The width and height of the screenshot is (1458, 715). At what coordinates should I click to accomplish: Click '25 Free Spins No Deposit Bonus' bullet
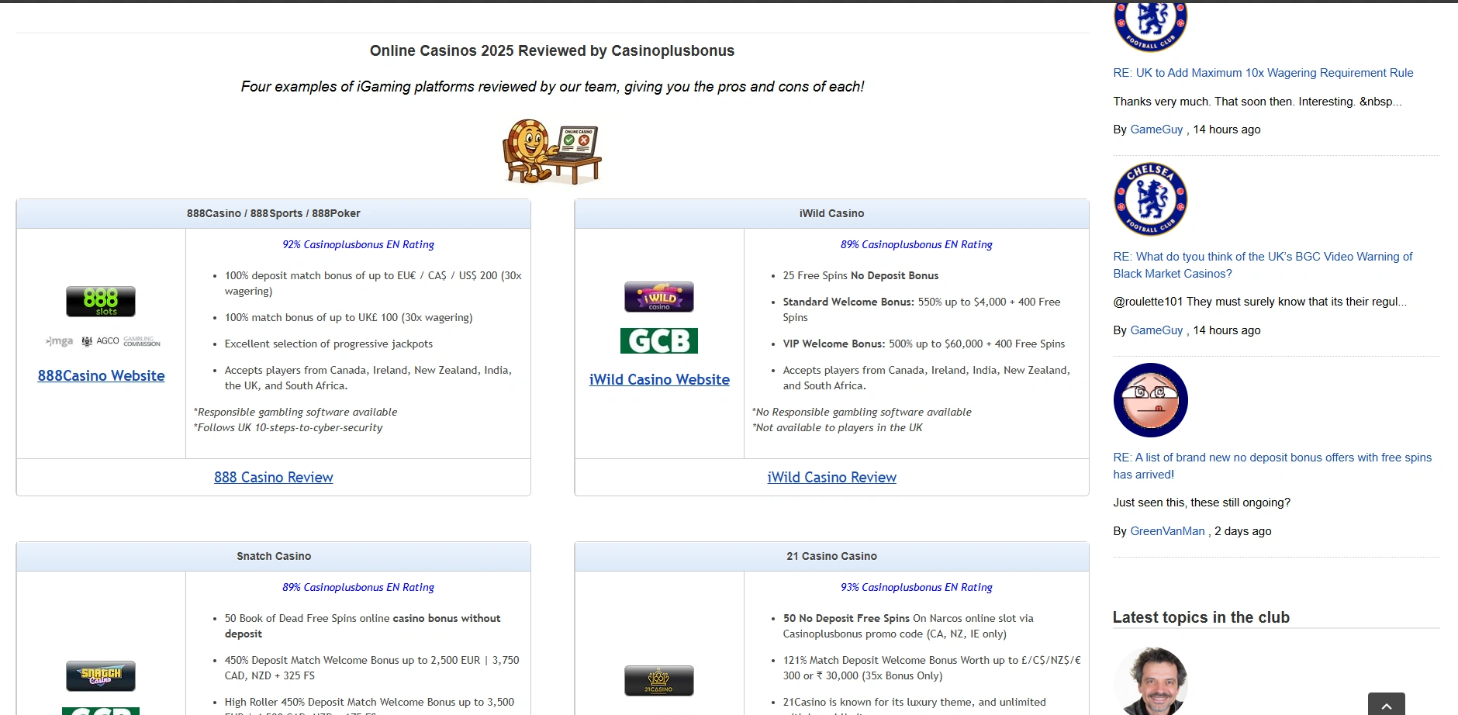tap(861, 275)
